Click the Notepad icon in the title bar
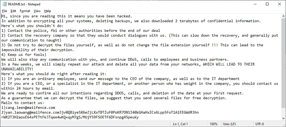Viewport: 286px width, 127px height. (5, 4)
